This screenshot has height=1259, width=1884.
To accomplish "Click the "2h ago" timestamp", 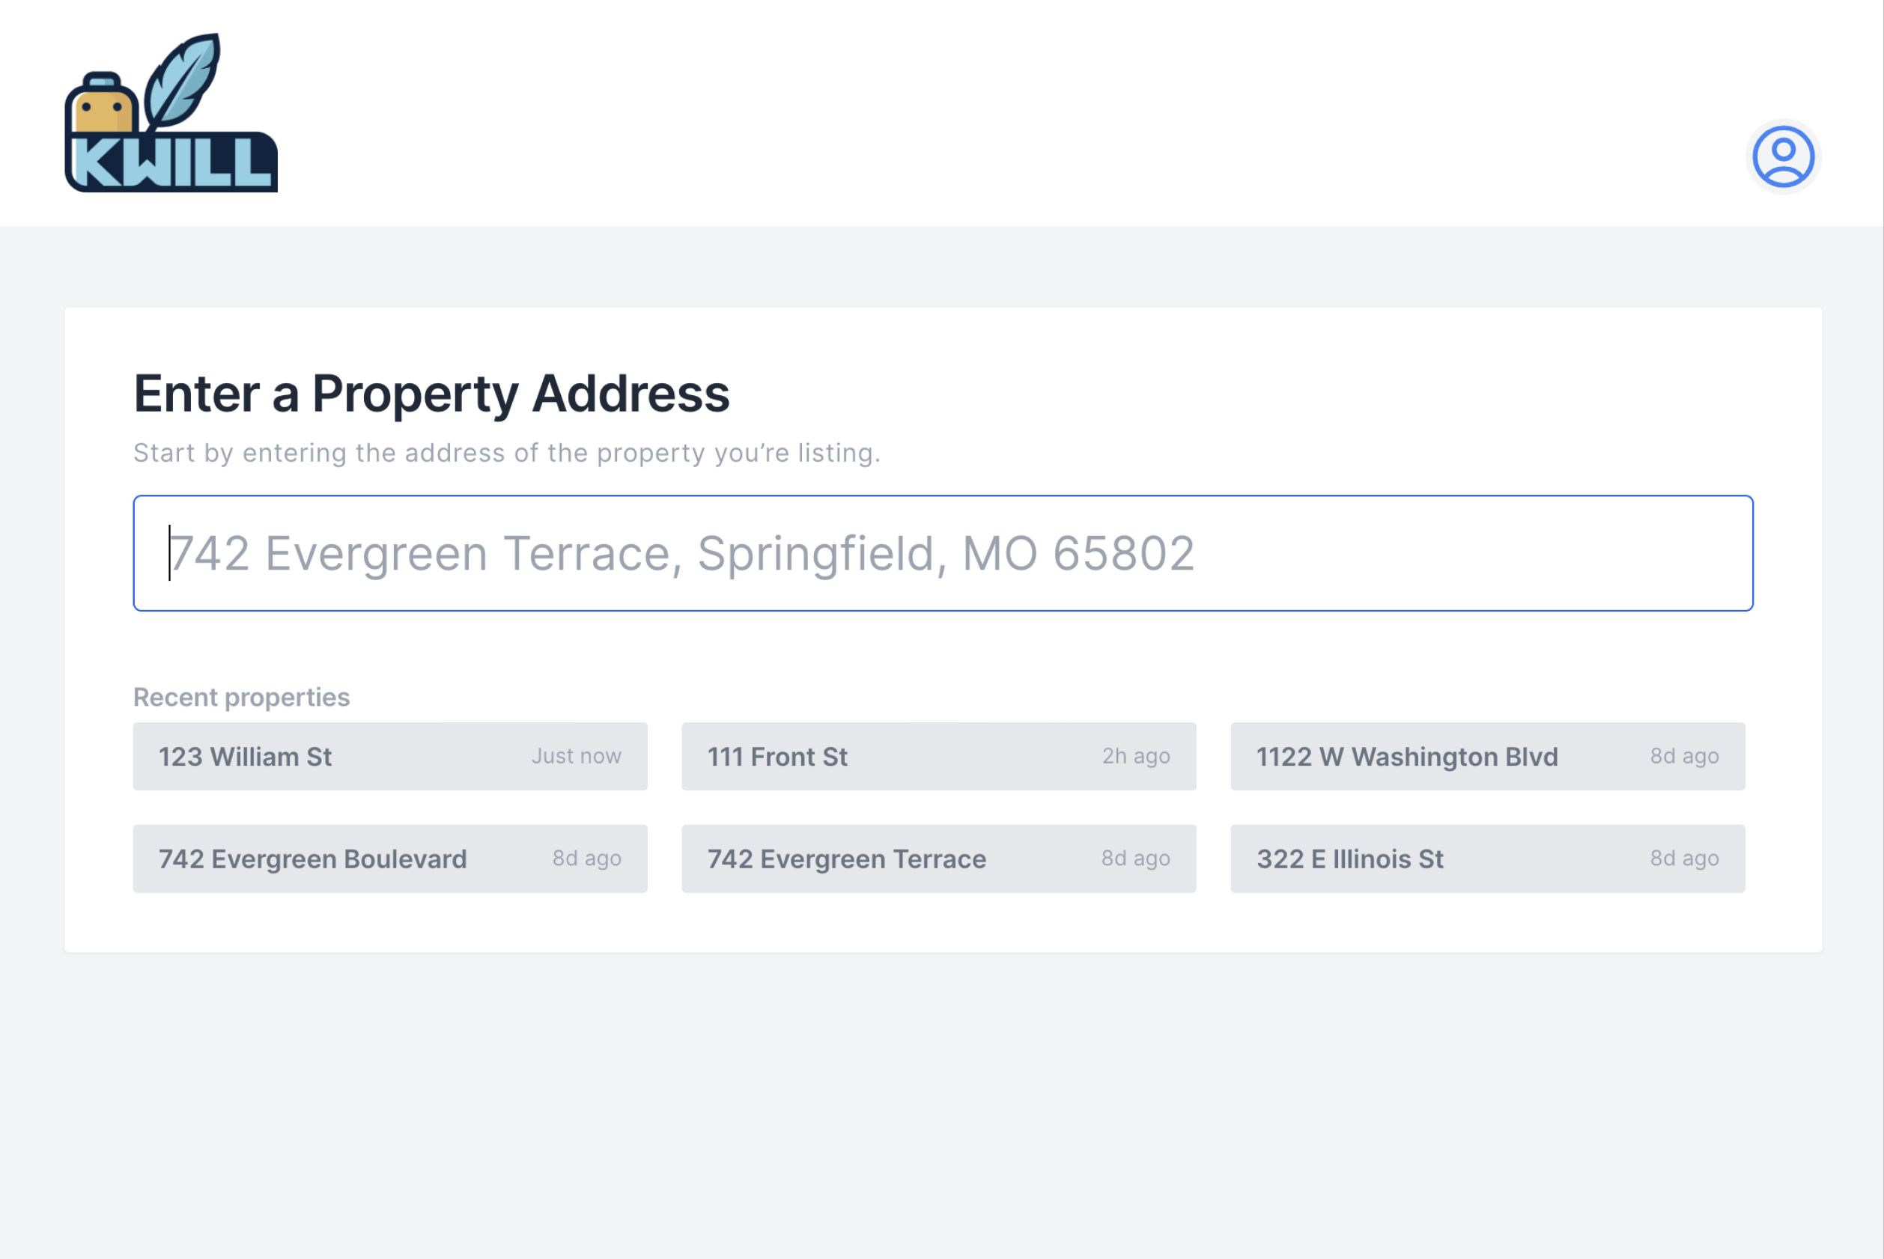I will 1135,756.
